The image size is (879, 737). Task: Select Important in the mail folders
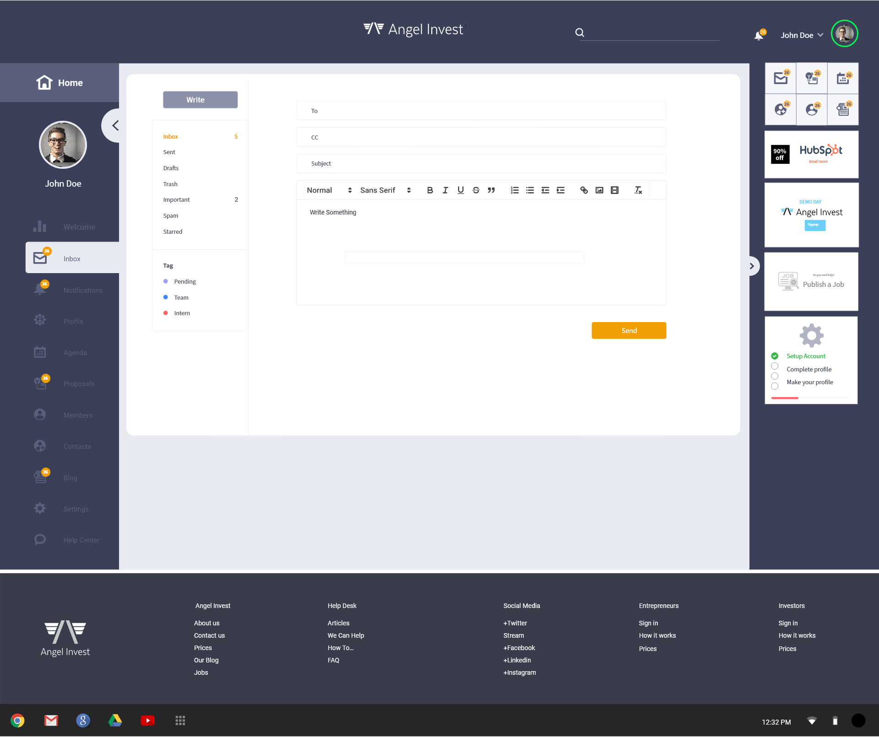[x=176, y=200]
